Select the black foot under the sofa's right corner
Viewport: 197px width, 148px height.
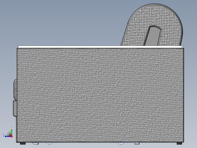179,143
